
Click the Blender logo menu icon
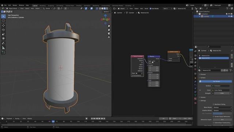2,5
